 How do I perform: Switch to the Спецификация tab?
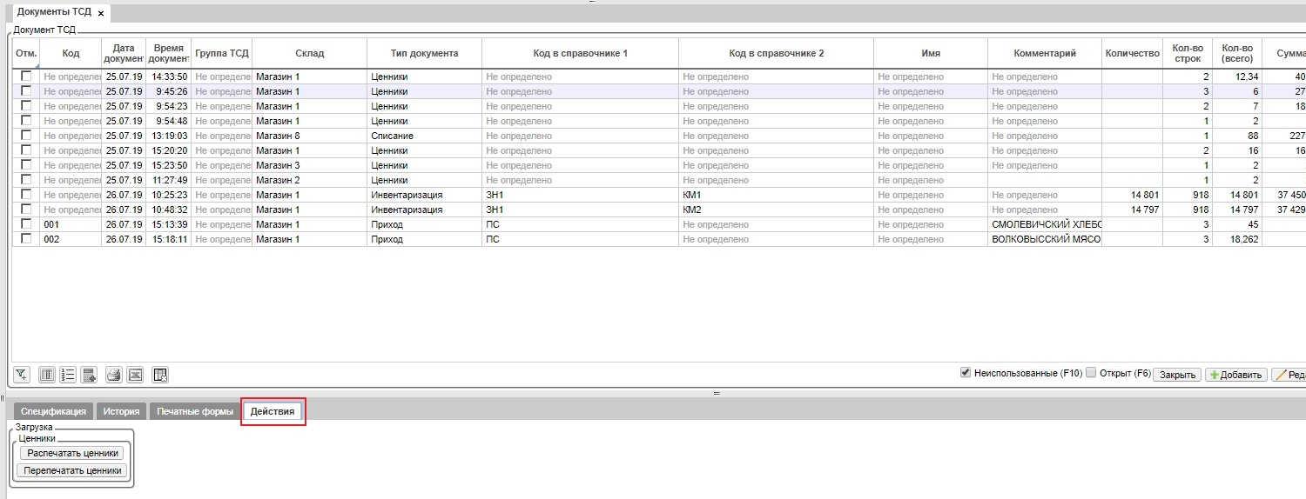53,411
